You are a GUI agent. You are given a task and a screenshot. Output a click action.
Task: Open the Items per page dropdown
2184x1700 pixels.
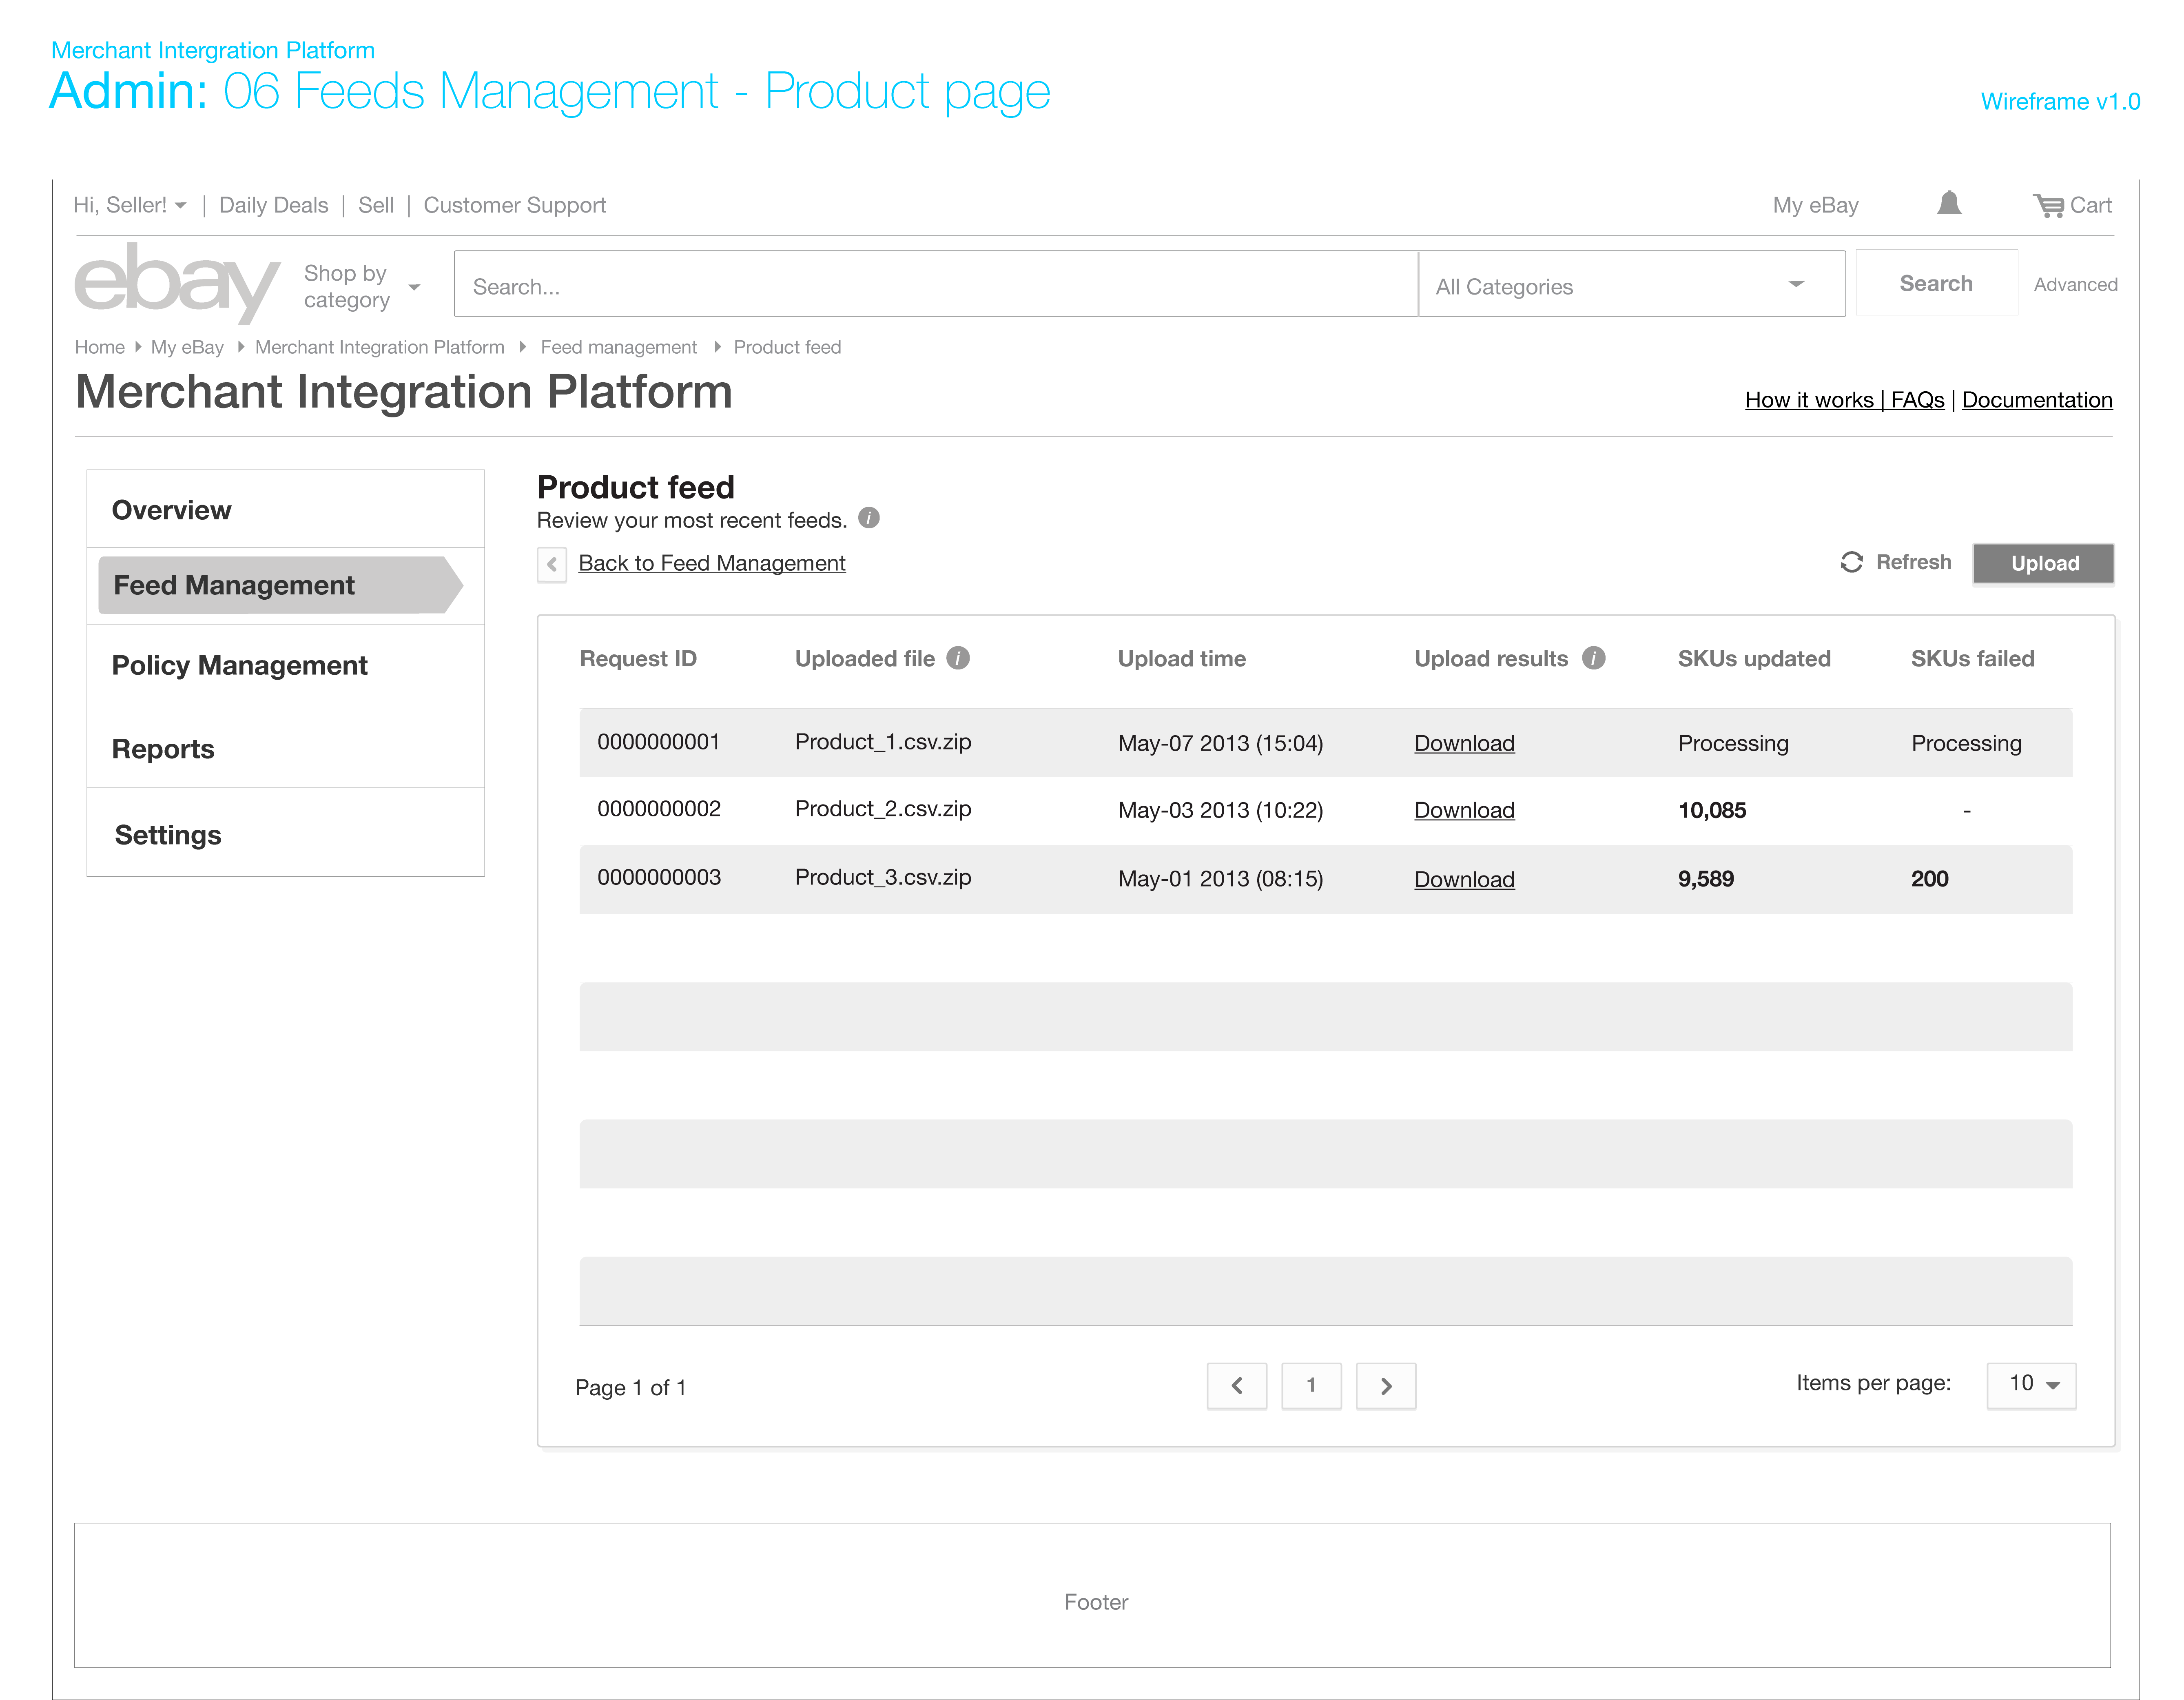(x=2031, y=1385)
